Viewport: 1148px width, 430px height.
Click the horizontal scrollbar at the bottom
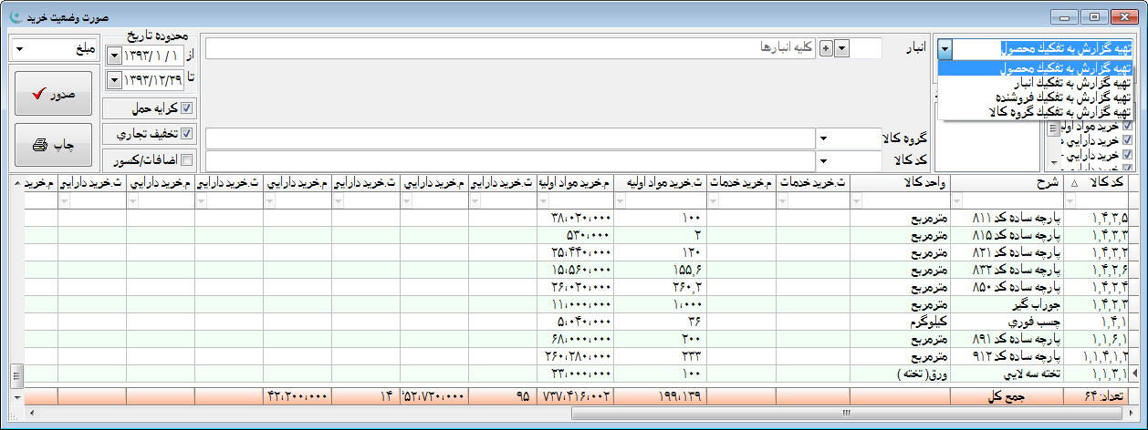584,413
